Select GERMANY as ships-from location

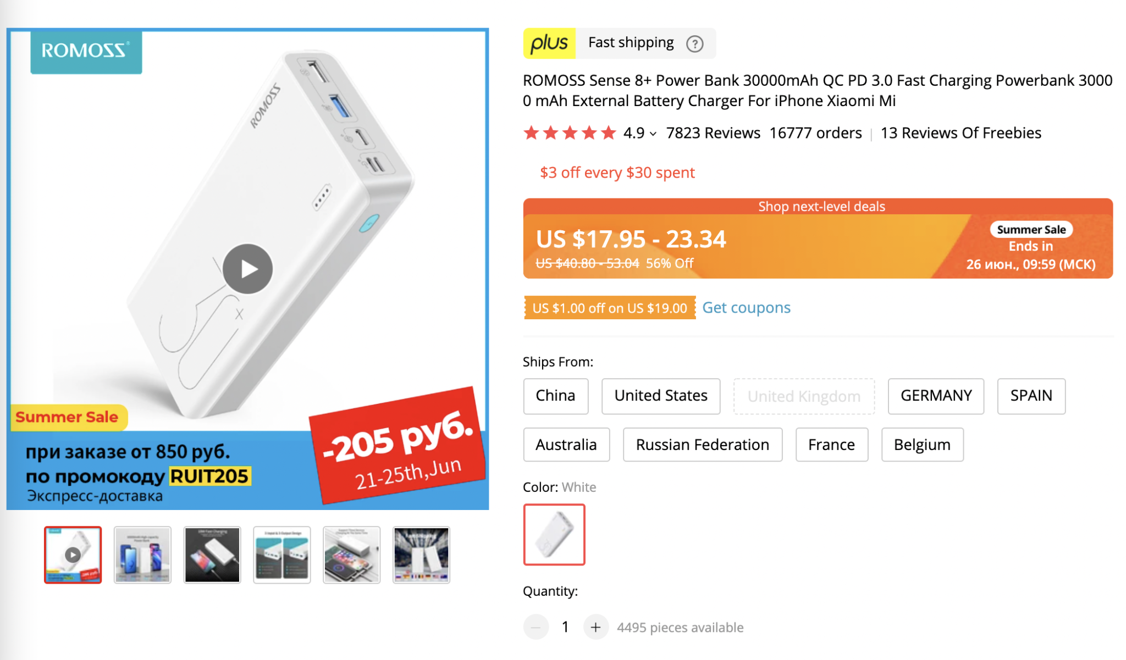tap(935, 396)
